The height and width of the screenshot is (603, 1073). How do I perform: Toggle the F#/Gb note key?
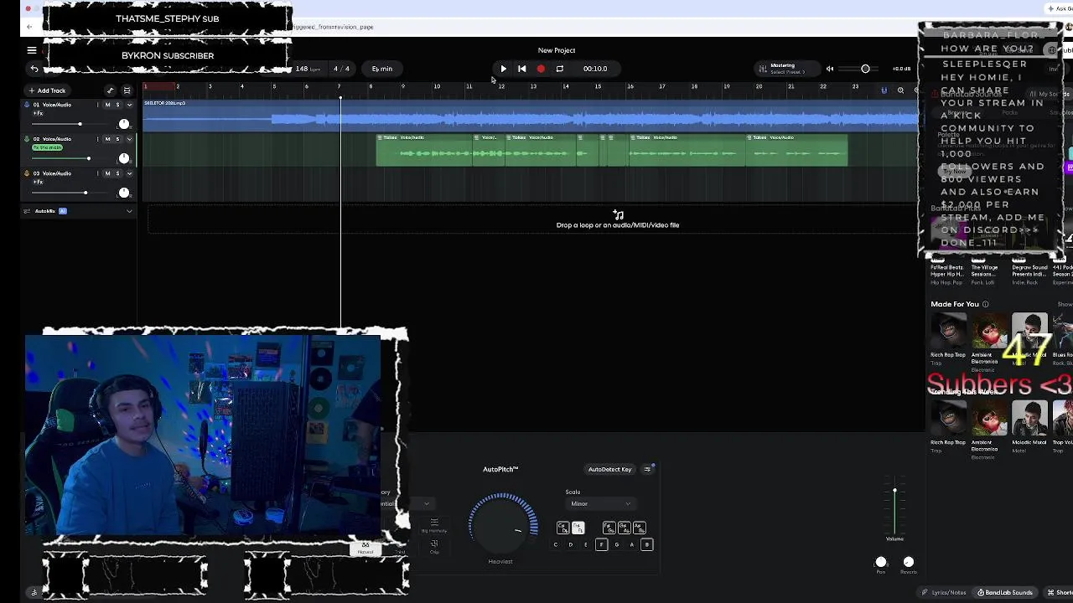pyautogui.click(x=609, y=528)
